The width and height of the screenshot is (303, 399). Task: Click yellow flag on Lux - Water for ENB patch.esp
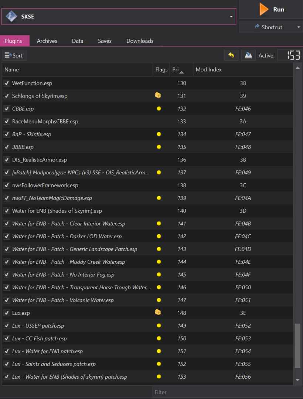coord(159,351)
